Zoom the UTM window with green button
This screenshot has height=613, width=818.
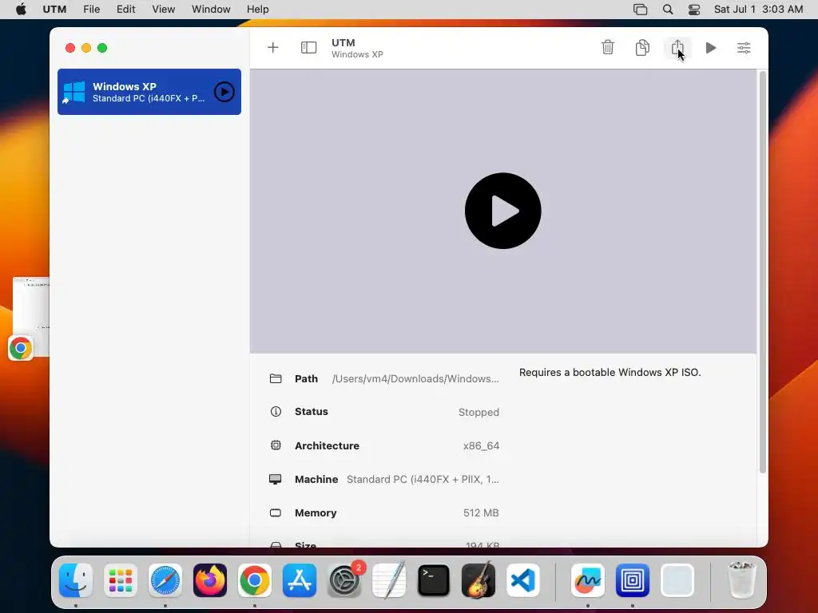click(x=102, y=48)
